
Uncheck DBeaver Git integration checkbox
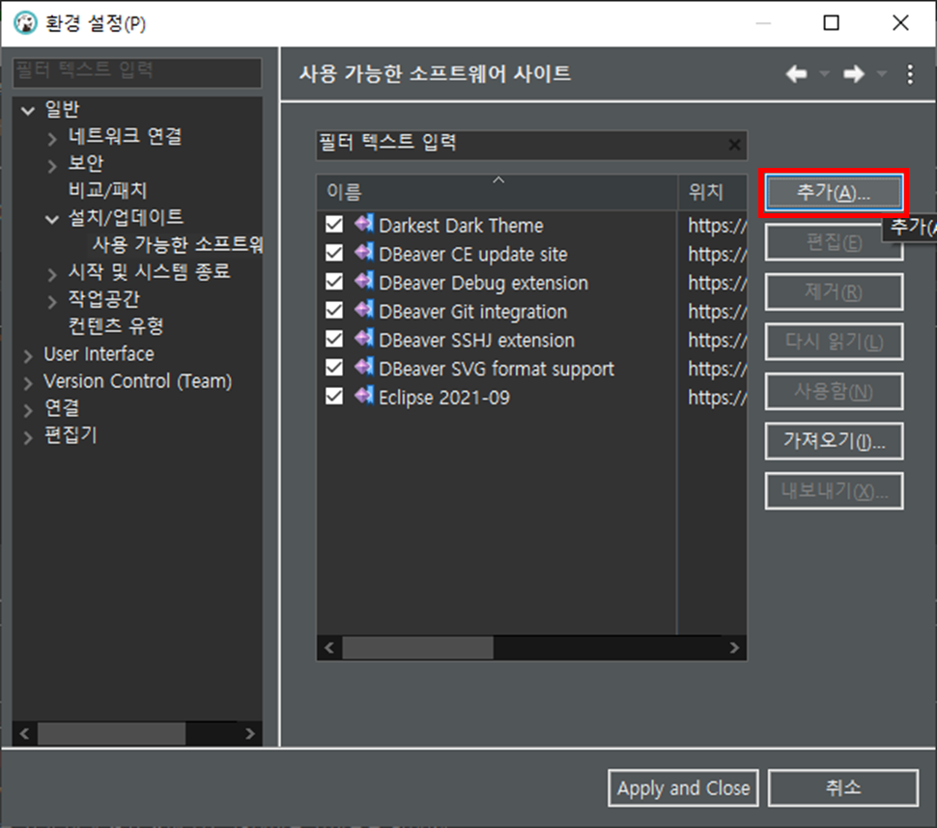click(x=334, y=311)
